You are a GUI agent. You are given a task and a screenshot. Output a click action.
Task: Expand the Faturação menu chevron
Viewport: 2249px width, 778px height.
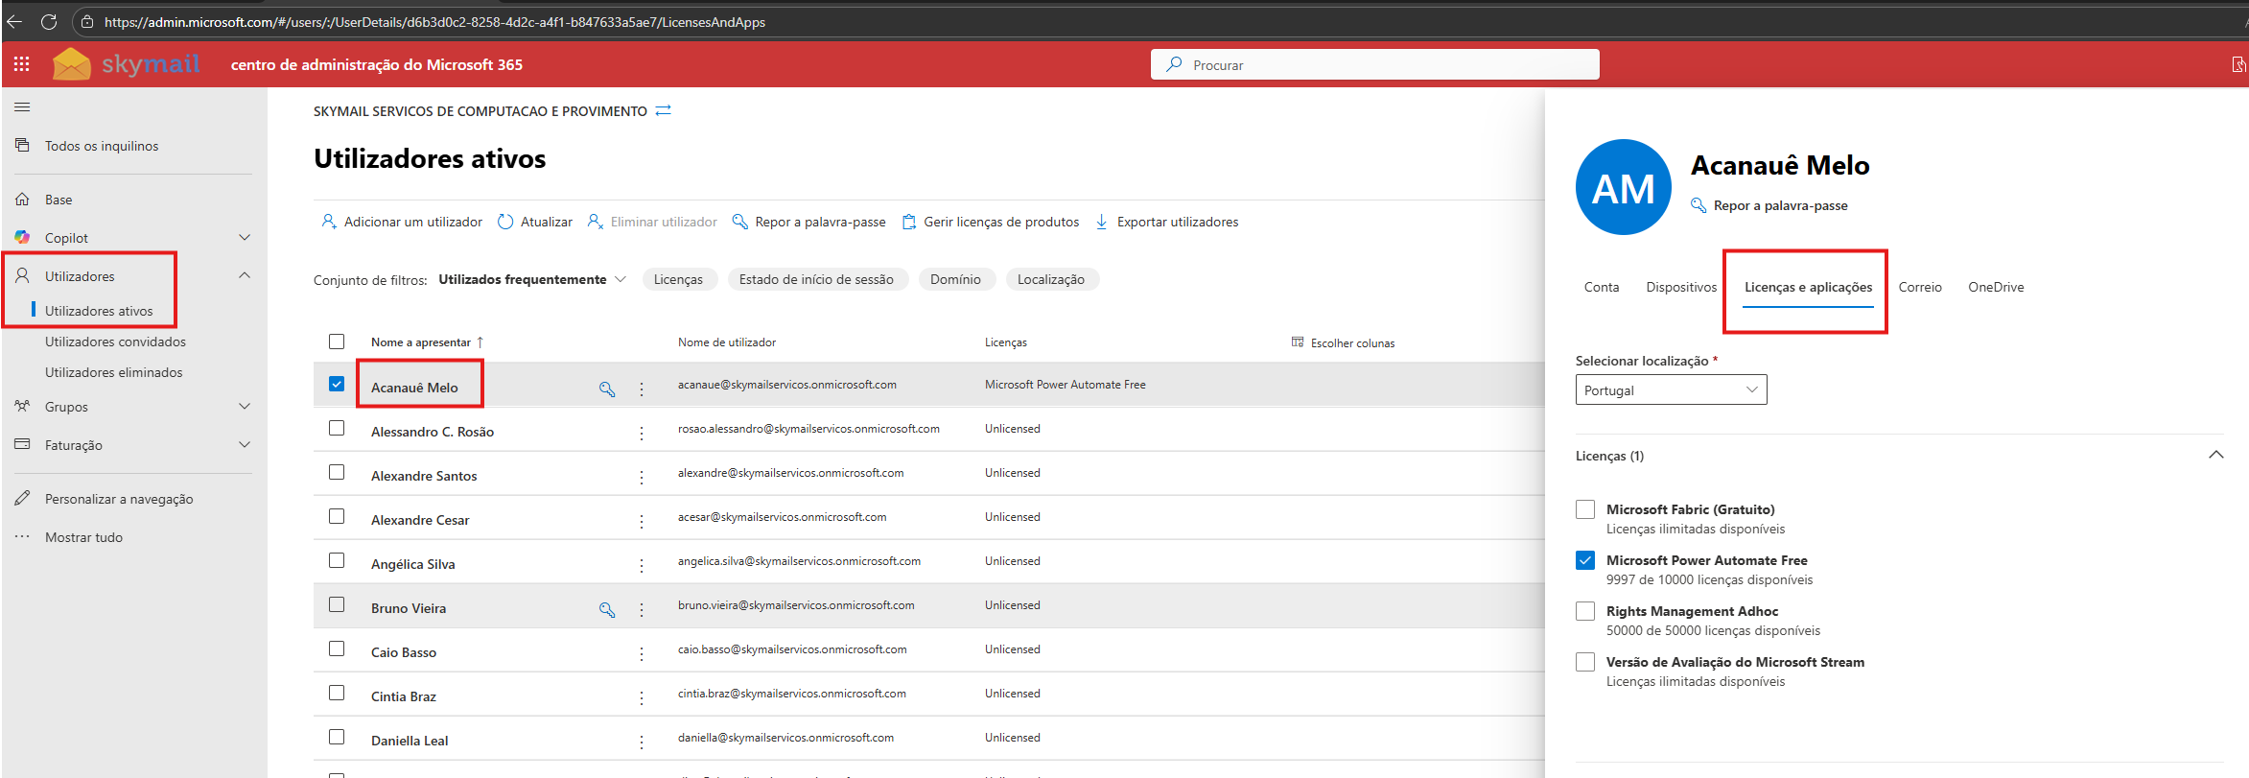pos(245,444)
